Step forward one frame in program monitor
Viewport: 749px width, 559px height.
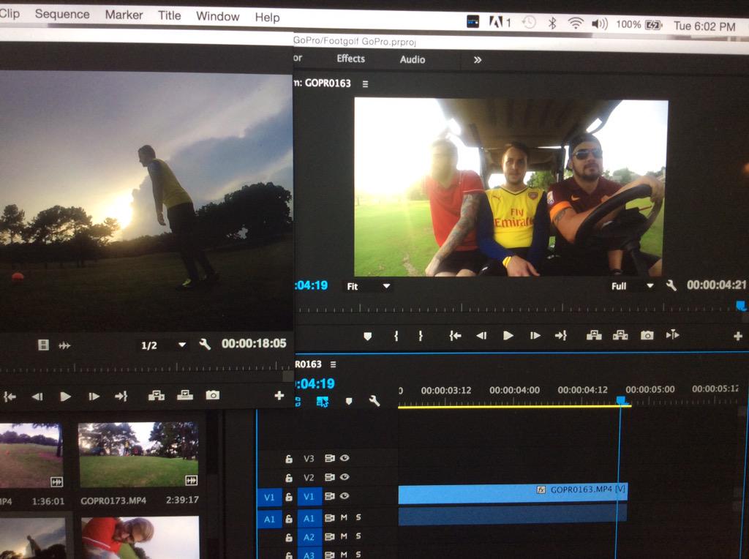click(535, 336)
